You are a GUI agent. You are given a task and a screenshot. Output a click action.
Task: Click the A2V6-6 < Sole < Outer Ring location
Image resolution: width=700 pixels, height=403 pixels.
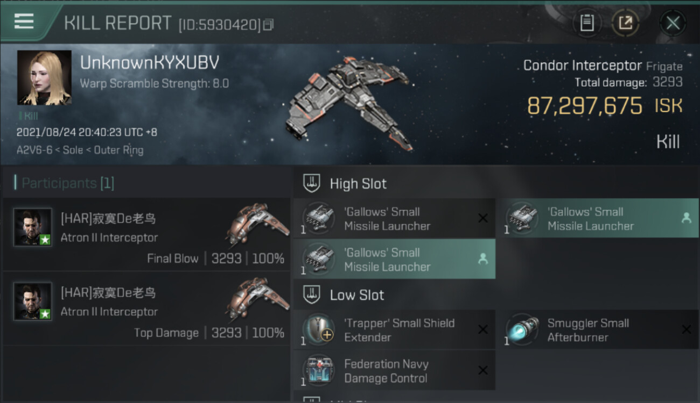coord(80,150)
